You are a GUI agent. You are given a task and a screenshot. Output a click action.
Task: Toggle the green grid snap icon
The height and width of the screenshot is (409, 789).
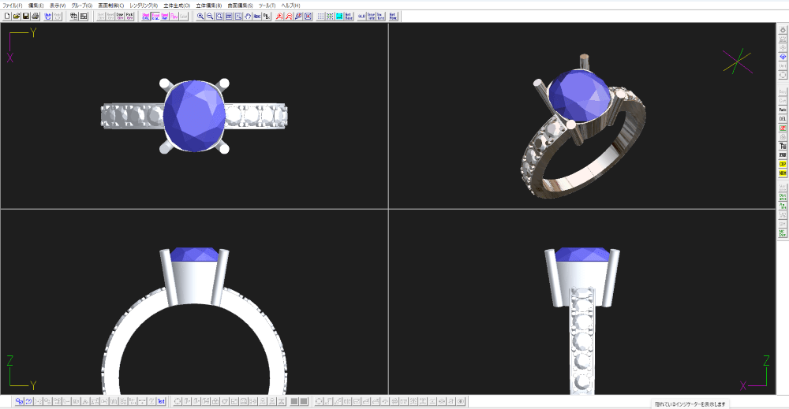[x=330, y=16]
